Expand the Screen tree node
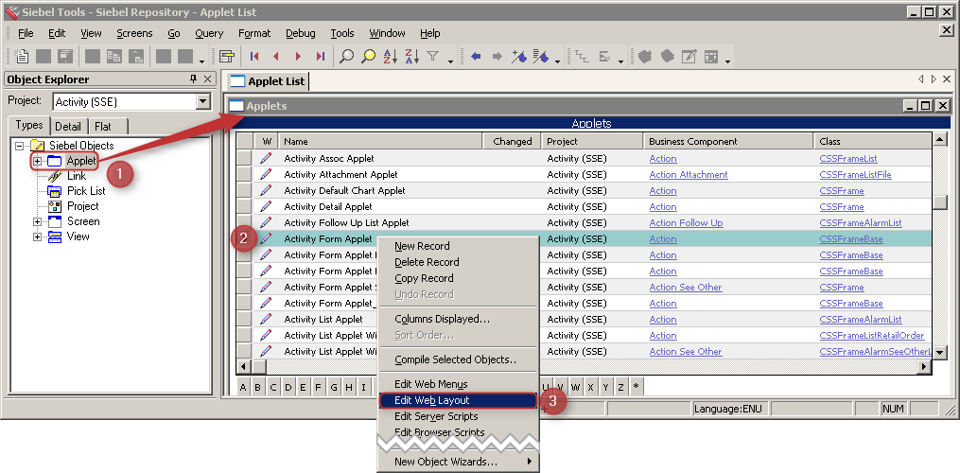960x473 pixels. coord(37,221)
